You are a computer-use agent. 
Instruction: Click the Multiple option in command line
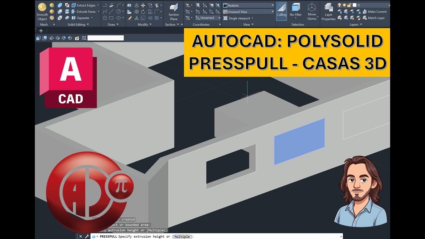pyautogui.click(x=182, y=237)
